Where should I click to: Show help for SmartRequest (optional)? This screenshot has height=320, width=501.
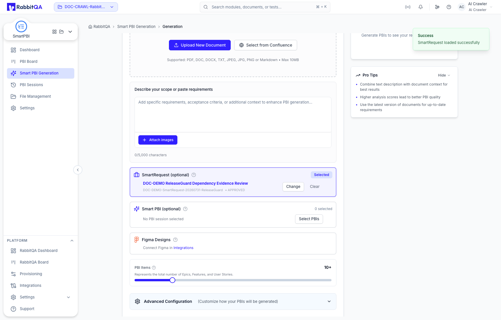[194, 175]
